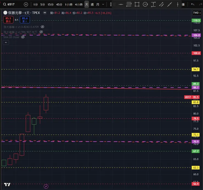
Task: Select the 天 daily timeframe
Action: pos(87,5)
